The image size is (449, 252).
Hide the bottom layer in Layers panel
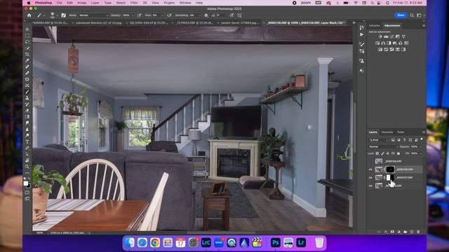coord(370,185)
